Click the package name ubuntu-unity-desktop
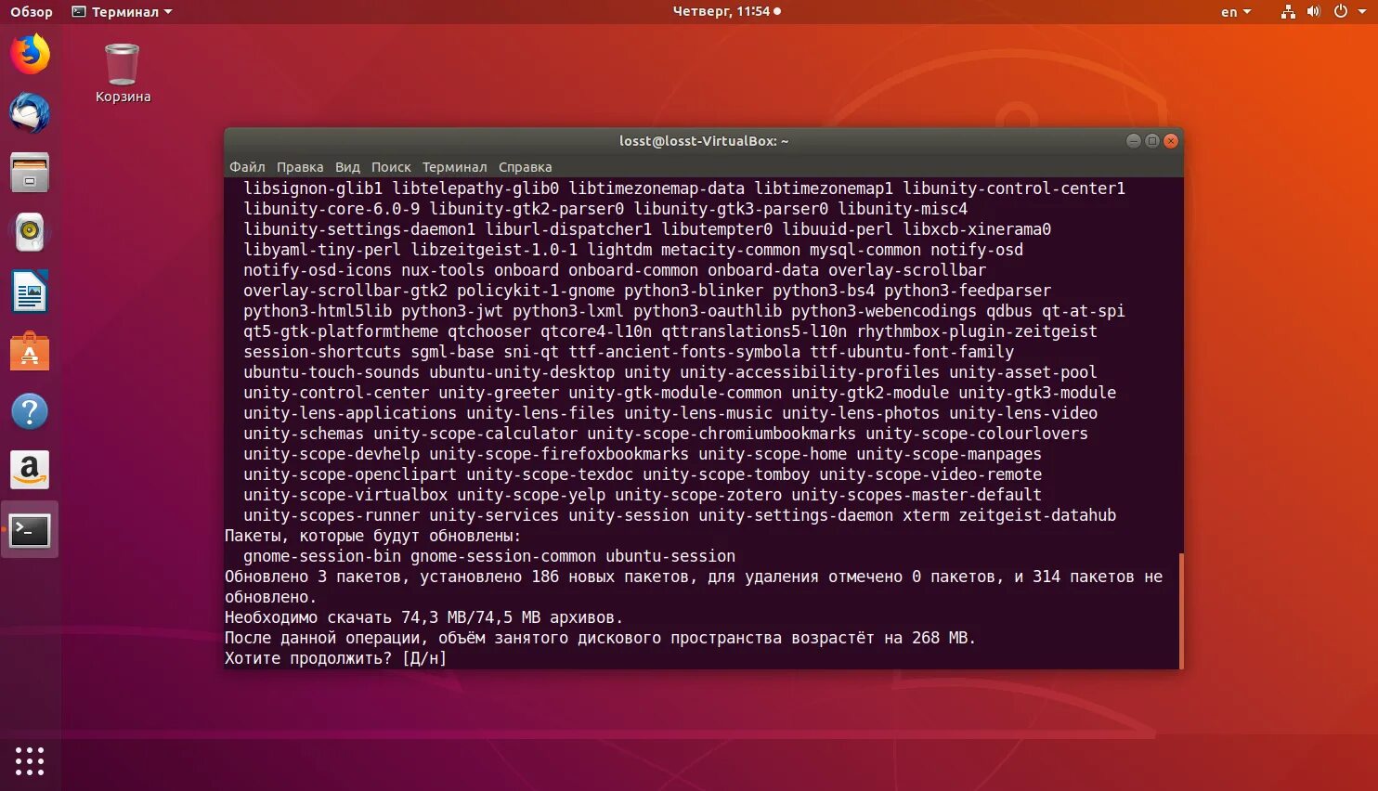1378x791 pixels. click(522, 372)
